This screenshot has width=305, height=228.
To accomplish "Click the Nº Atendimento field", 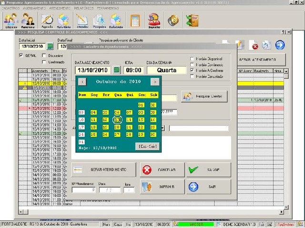I will (83, 190).
